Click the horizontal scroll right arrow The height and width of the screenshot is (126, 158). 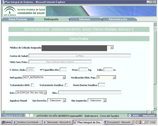tap(152, 112)
